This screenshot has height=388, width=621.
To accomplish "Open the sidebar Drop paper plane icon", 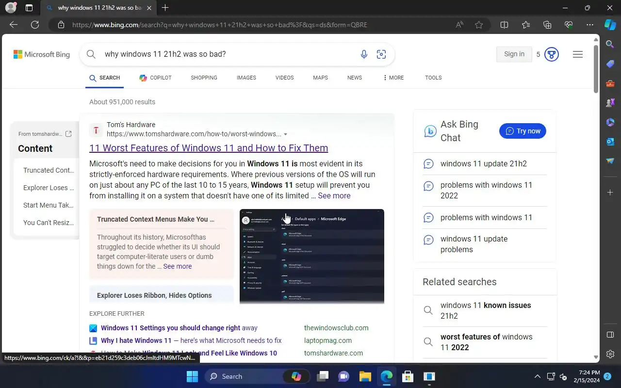I will [x=610, y=161].
